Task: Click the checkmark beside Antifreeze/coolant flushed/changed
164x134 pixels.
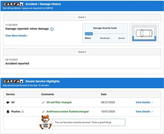Action: (x=43, y=112)
